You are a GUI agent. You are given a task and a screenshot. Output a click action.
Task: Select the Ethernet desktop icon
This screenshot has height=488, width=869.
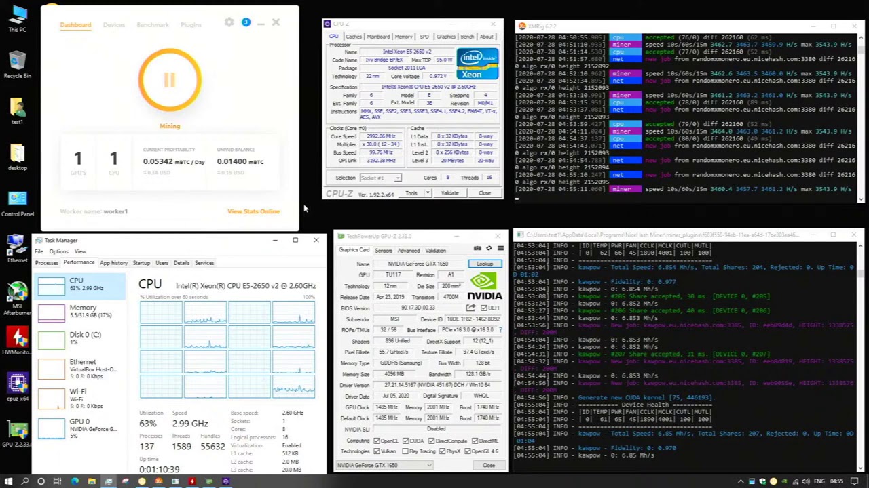point(18,248)
